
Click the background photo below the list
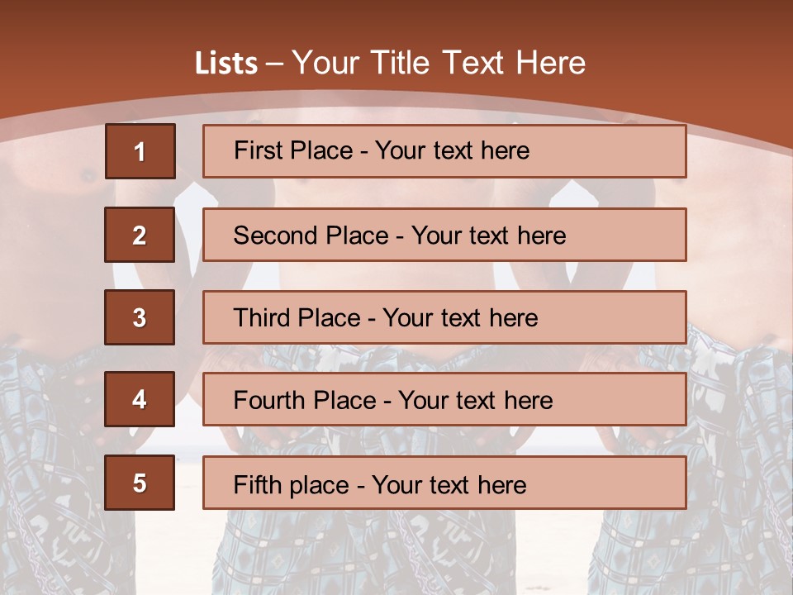pos(396,554)
